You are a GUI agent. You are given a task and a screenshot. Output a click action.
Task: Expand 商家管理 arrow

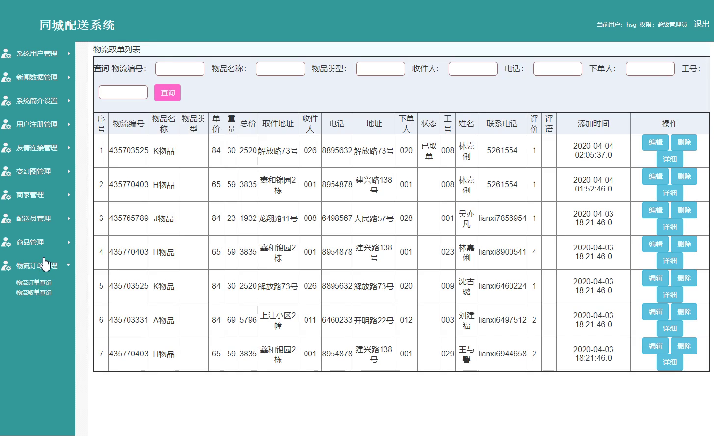(x=69, y=195)
